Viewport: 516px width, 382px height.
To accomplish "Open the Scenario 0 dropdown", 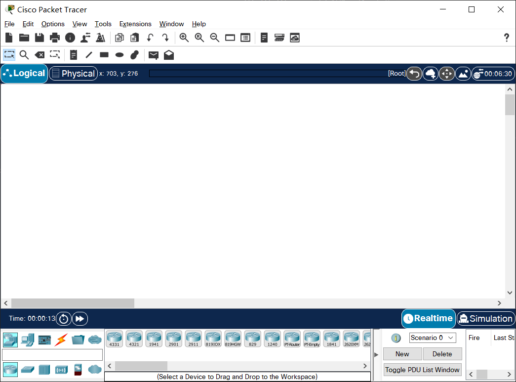I will tap(433, 338).
